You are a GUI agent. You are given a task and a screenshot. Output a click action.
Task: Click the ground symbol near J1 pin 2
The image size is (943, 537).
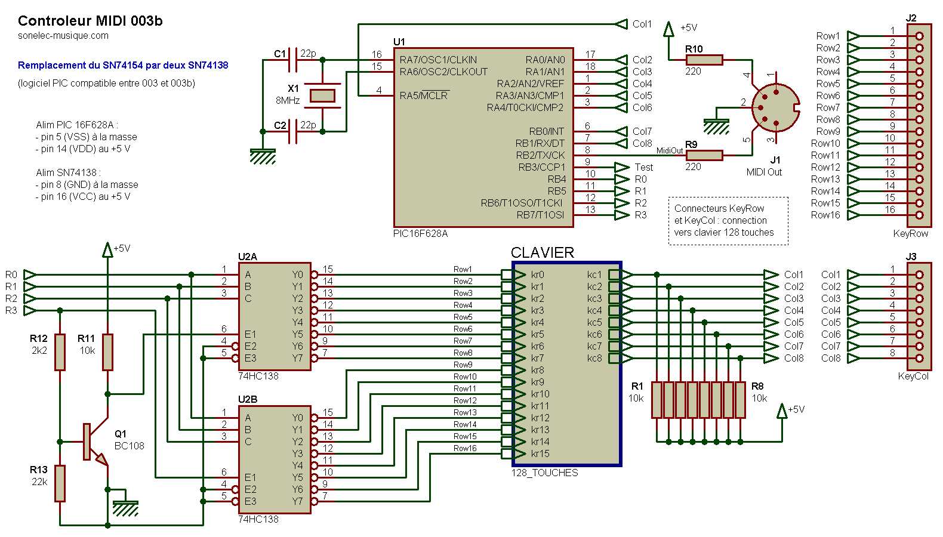(716, 126)
